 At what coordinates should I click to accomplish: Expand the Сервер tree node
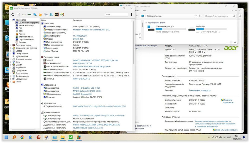tap(11, 51)
